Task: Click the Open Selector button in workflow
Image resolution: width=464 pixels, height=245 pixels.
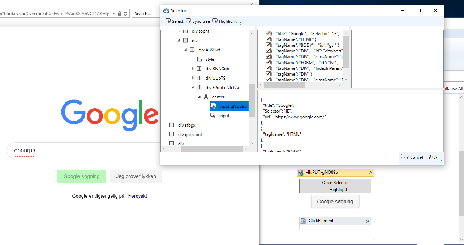Action: pos(335,183)
